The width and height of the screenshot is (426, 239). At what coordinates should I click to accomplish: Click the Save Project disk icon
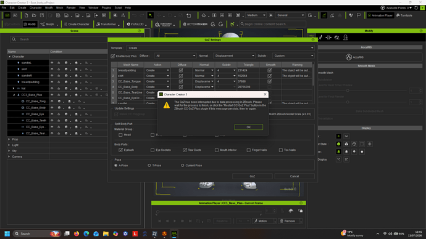(42, 15)
